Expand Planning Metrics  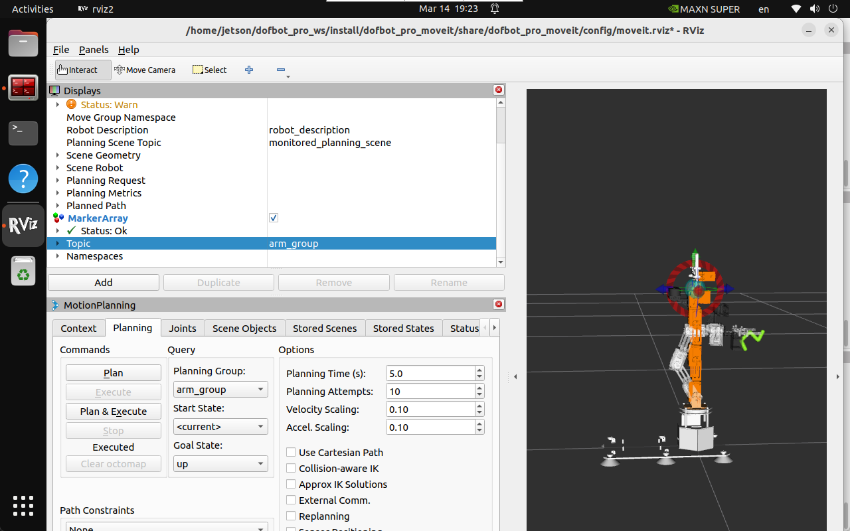tap(58, 193)
